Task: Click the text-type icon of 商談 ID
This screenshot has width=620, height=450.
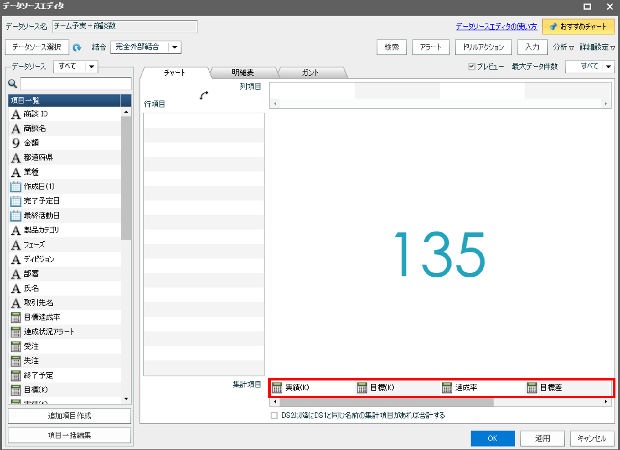Action: point(16,114)
